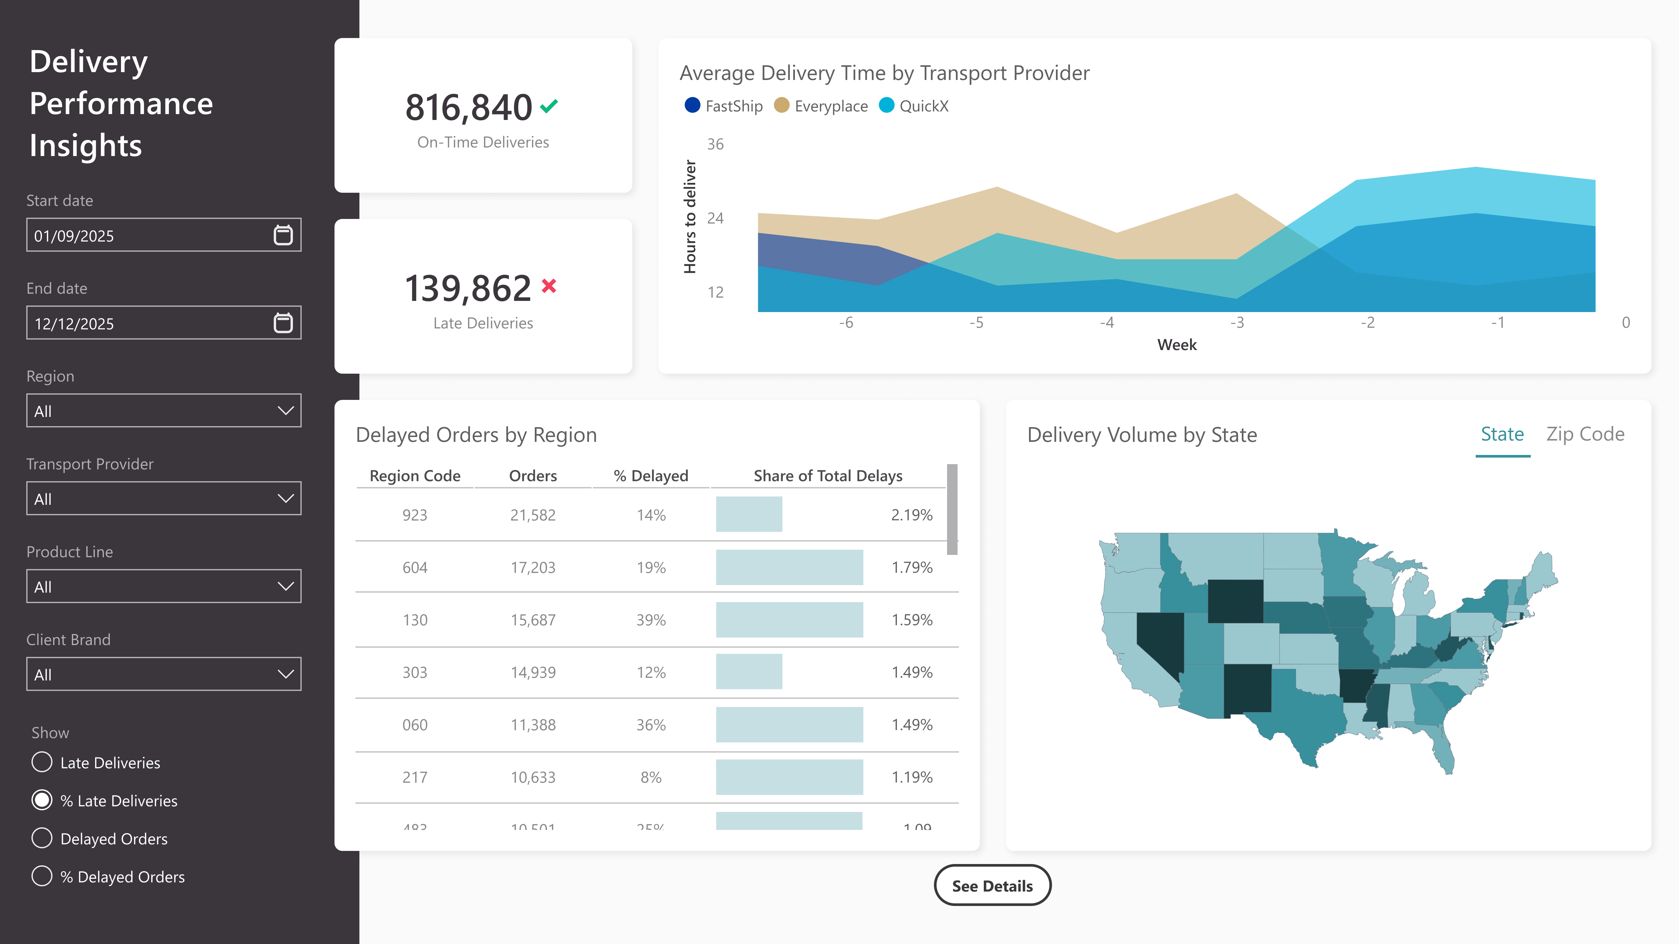1679x944 pixels.
Task: Open the Region dropdown
Action: 164,410
